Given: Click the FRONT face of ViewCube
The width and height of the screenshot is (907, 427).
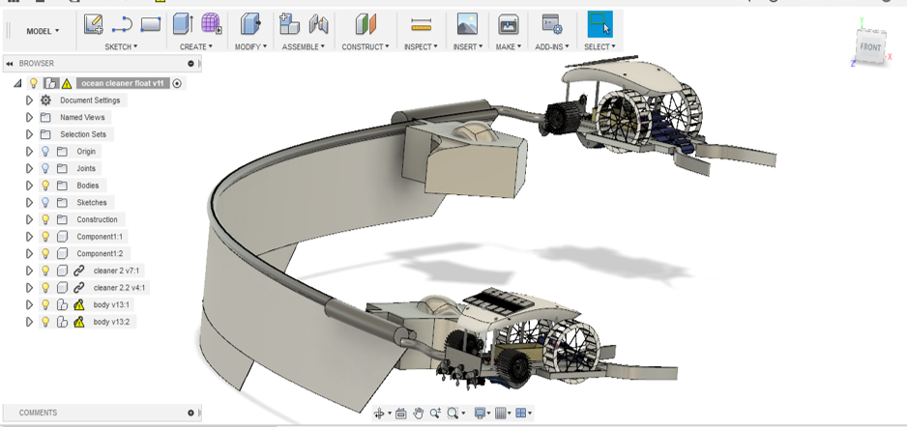Looking at the screenshot, I should click(870, 47).
